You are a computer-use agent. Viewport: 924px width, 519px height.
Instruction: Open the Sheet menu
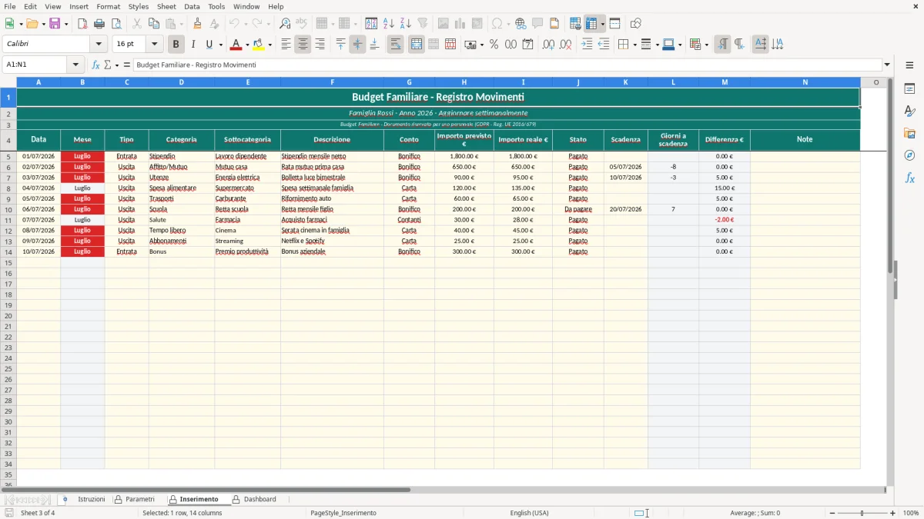[166, 6]
